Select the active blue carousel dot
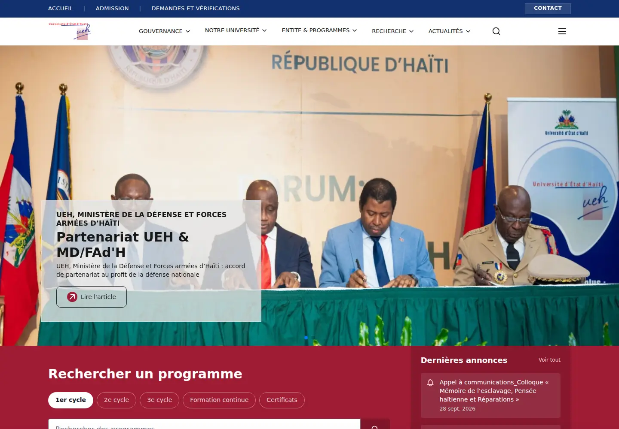 [x=306, y=338]
